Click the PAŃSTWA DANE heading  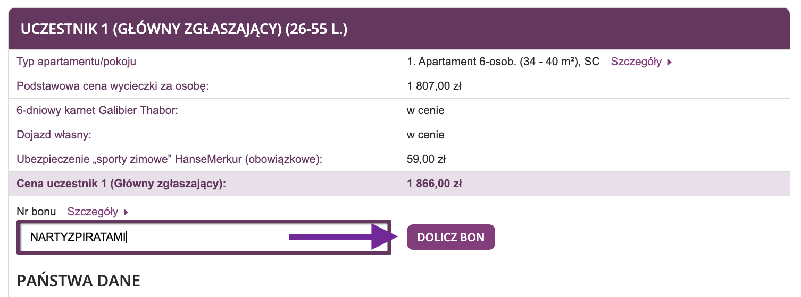(79, 281)
